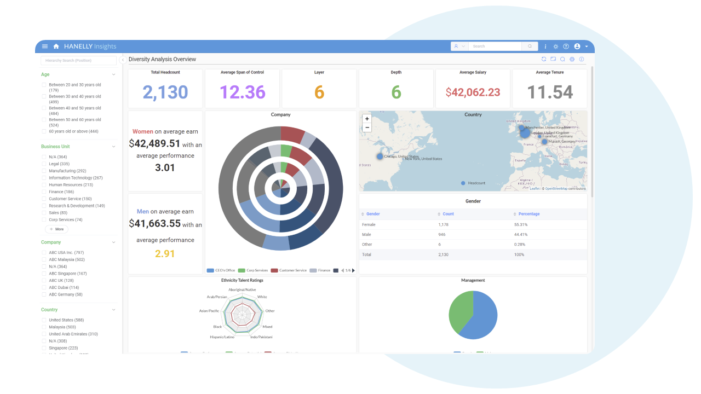This screenshot has width=701, height=394.
Task: Click the Hierarchy Search (Position) input field
Action: [78, 61]
